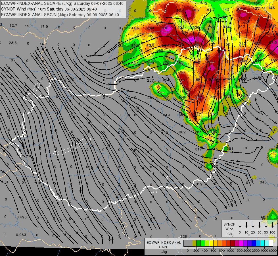Click the map value '343'
Viewport: 278px width, 256px height.
click(x=199, y=167)
